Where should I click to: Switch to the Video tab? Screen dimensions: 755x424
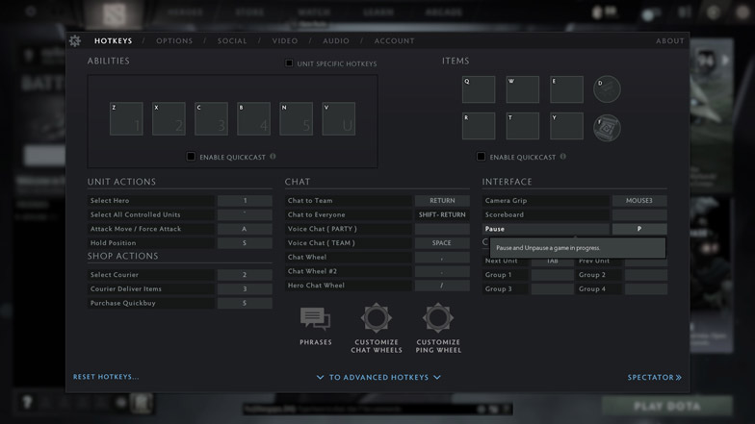(x=285, y=40)
